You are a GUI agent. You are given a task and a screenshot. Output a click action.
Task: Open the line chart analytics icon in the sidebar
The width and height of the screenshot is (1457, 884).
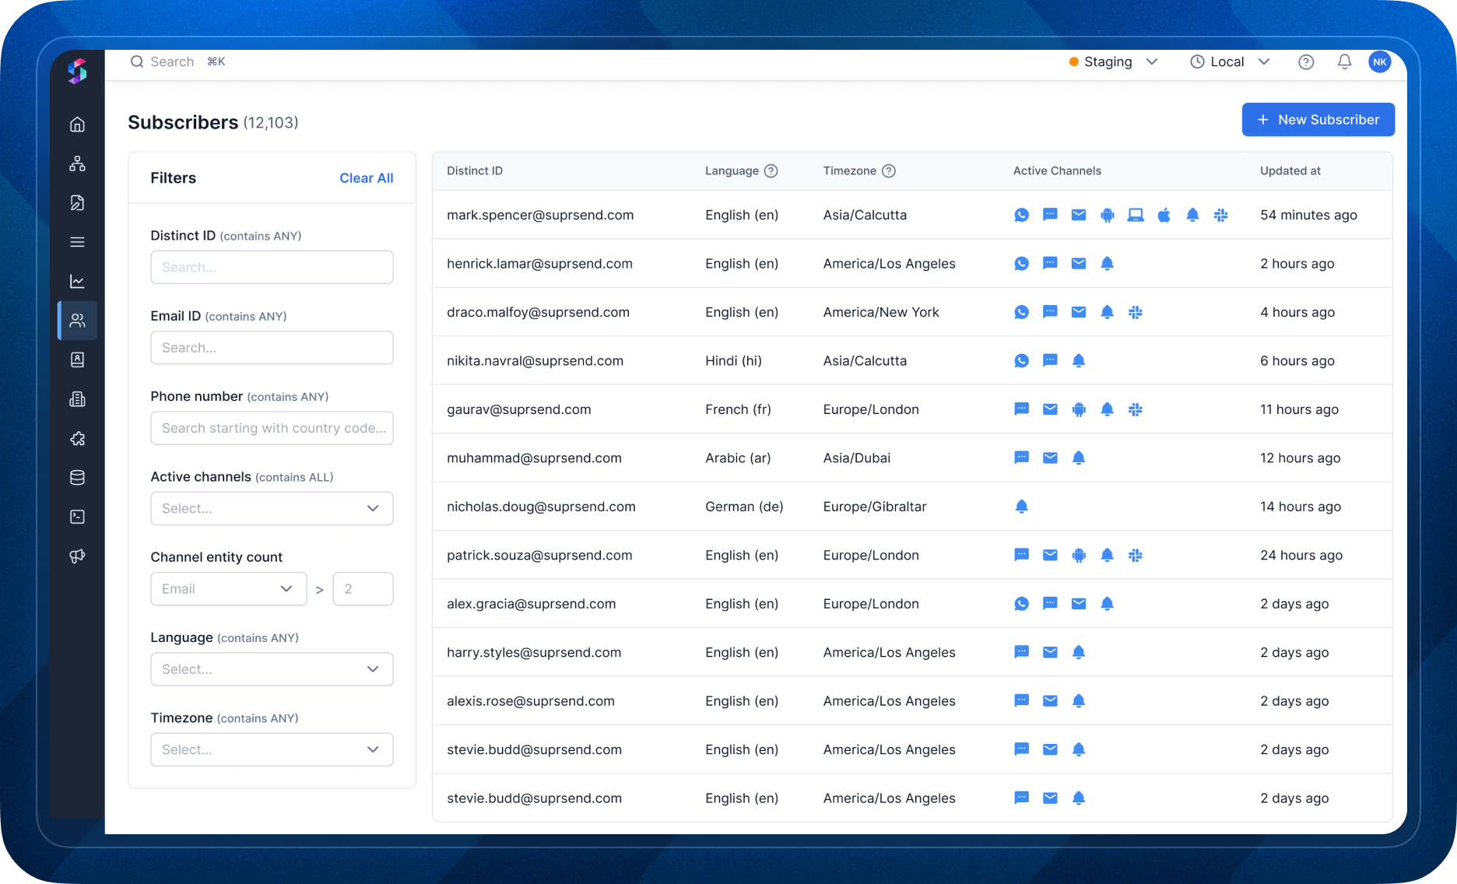pos(77,281)
